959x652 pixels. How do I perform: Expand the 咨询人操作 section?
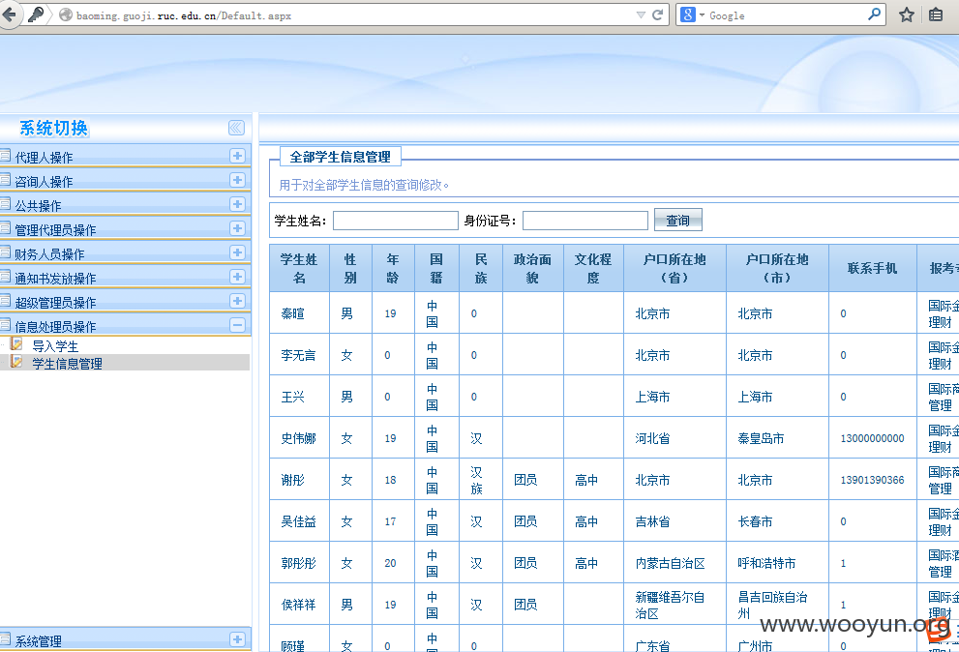point(237,180)
